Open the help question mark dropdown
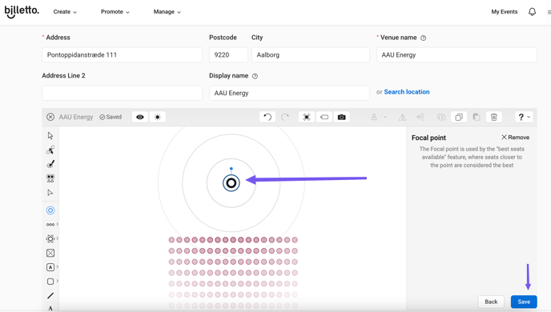Image resolution: width=551 pixels, height=312 pixels. pyautogui.click(x=524, y=118)
